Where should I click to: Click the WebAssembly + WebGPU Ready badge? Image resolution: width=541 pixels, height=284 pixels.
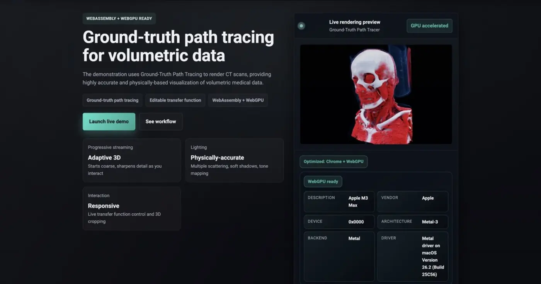click(x=119, y=19)
